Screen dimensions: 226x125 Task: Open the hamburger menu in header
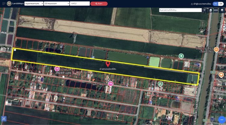(3, 4)
